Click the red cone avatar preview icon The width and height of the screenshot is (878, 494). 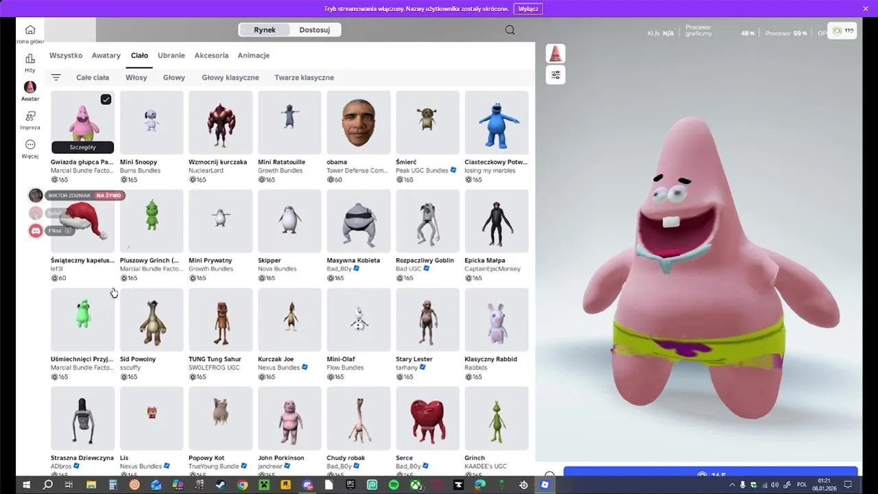(556, 54)
